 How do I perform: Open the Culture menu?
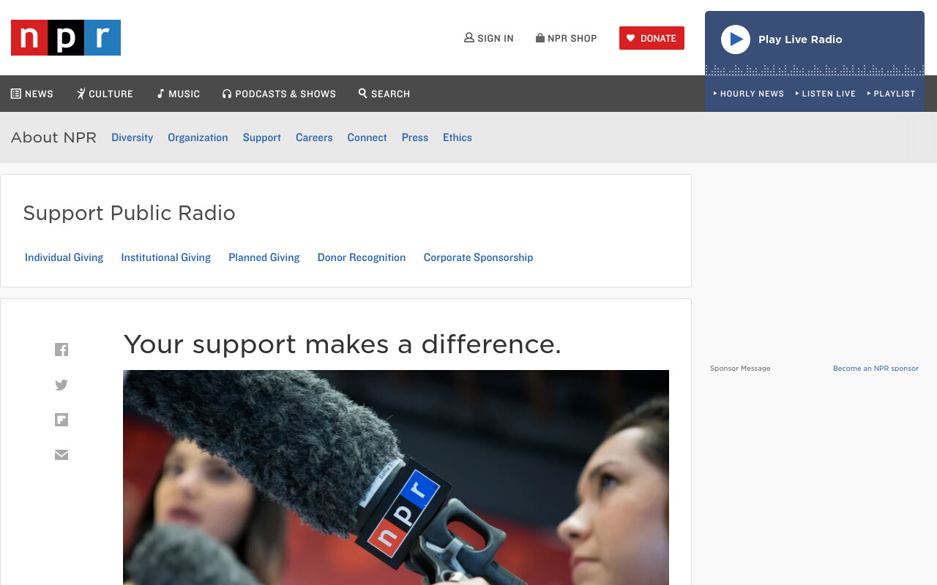tap(105, 94)
